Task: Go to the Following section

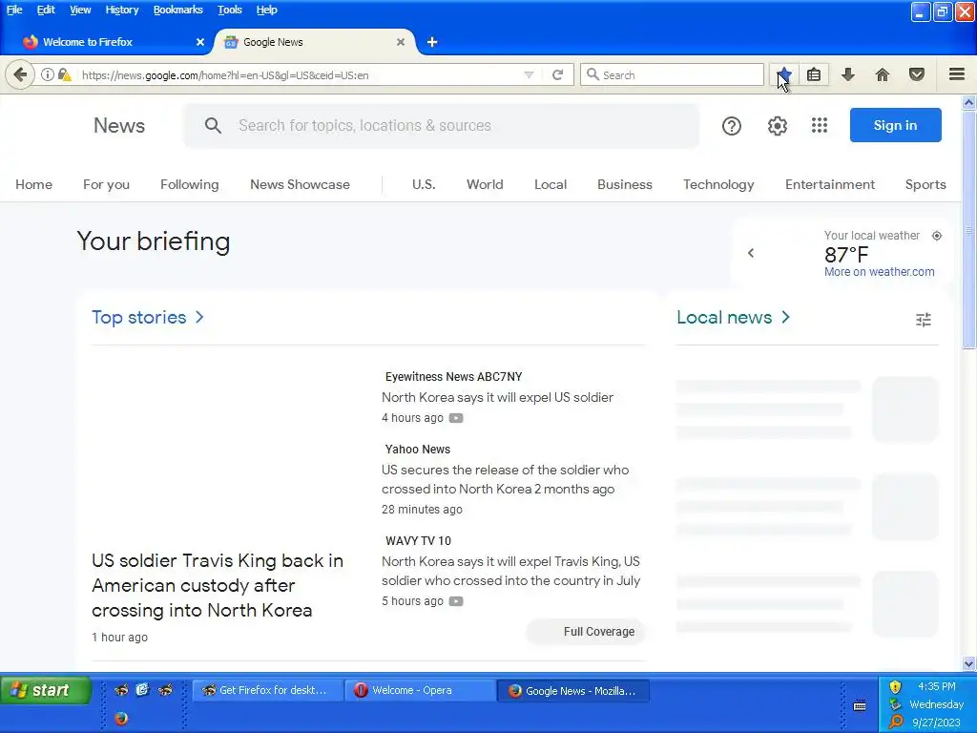Action: [190, 184]
